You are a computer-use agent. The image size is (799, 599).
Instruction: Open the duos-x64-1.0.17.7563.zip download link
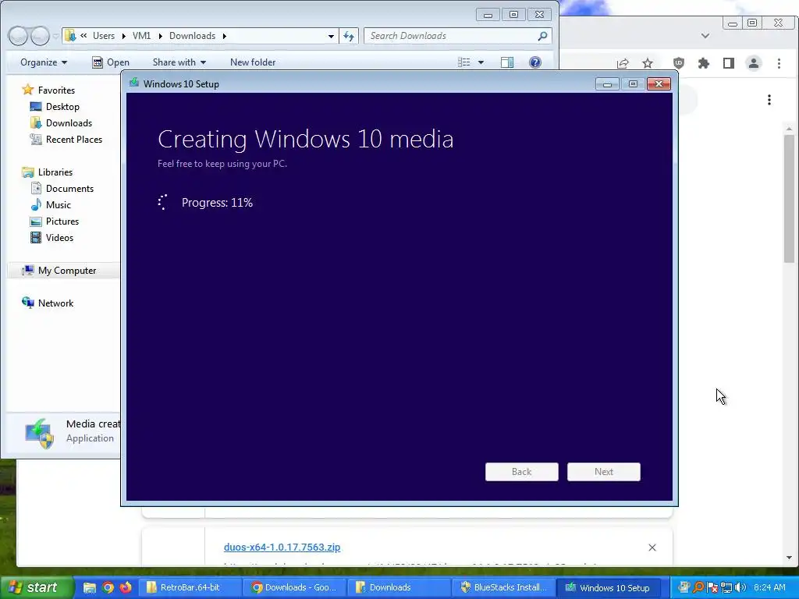282,547
